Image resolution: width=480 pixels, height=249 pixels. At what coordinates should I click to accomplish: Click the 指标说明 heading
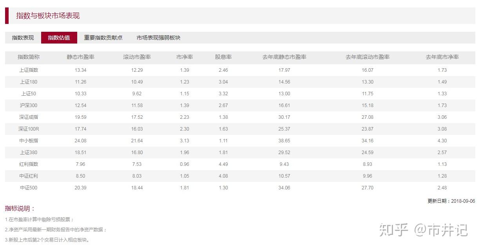(20, 209)
